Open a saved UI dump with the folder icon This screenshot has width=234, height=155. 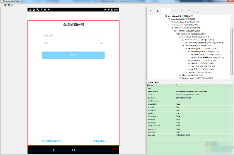point(2,5)
